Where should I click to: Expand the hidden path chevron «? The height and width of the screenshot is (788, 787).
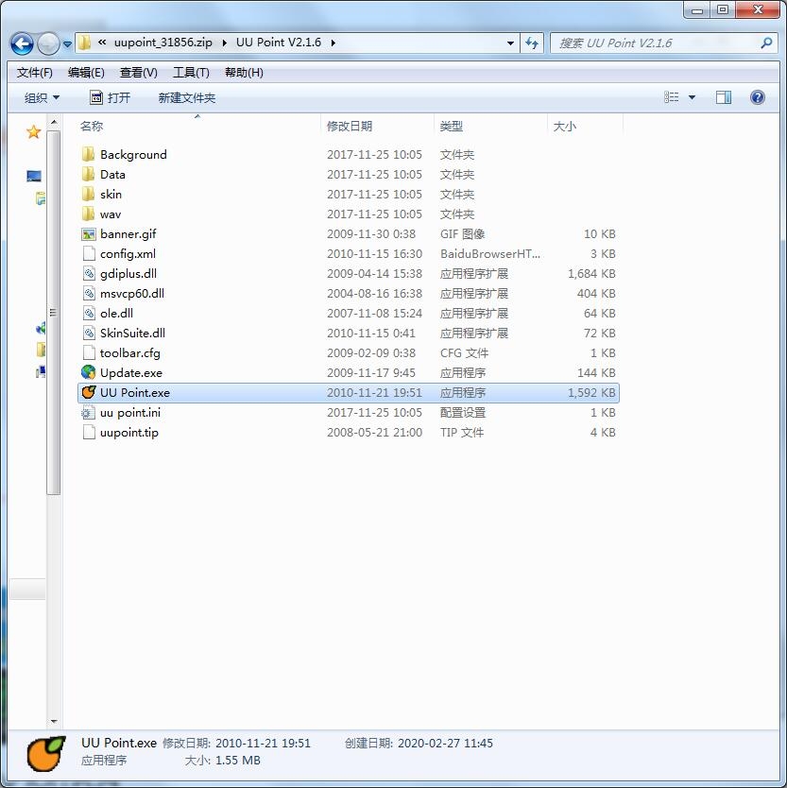click(x=102, y=43)
